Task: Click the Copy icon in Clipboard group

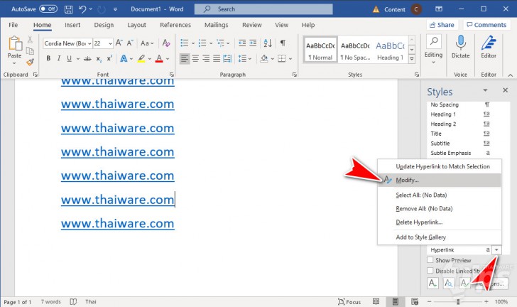Action: click(x=30, y=51)
